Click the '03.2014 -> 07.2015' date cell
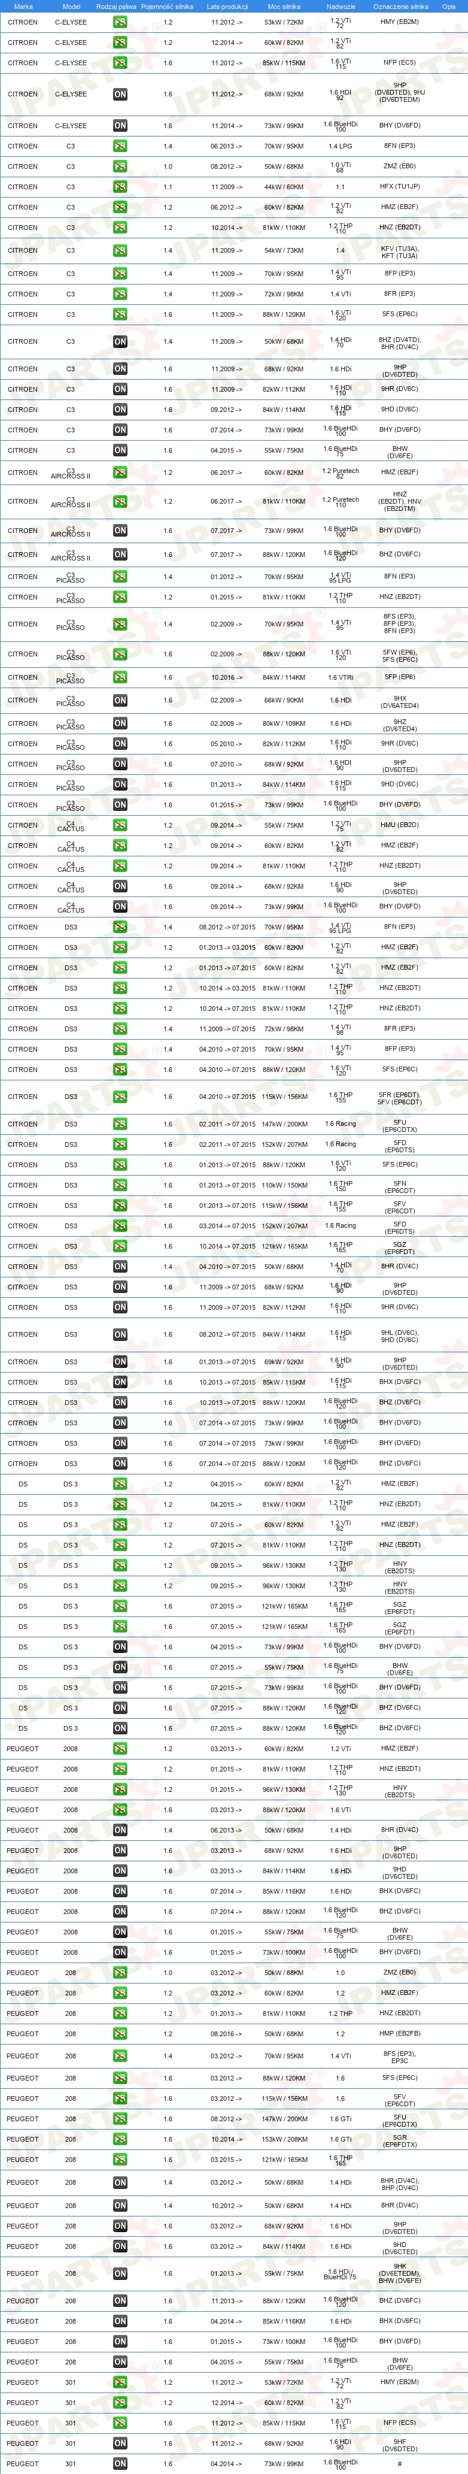This screenshot has height=2474, width=468. (227, 1227)
